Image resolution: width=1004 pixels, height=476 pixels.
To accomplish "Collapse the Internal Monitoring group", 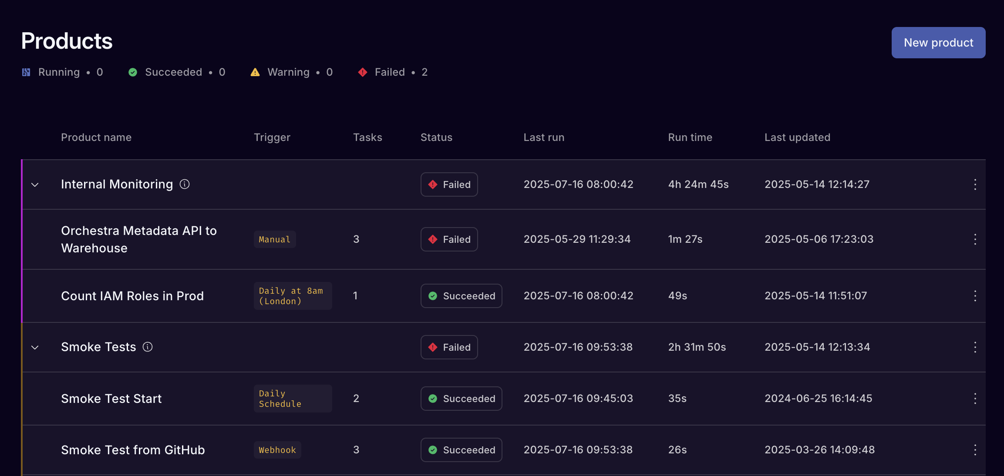I will (35, 185).
